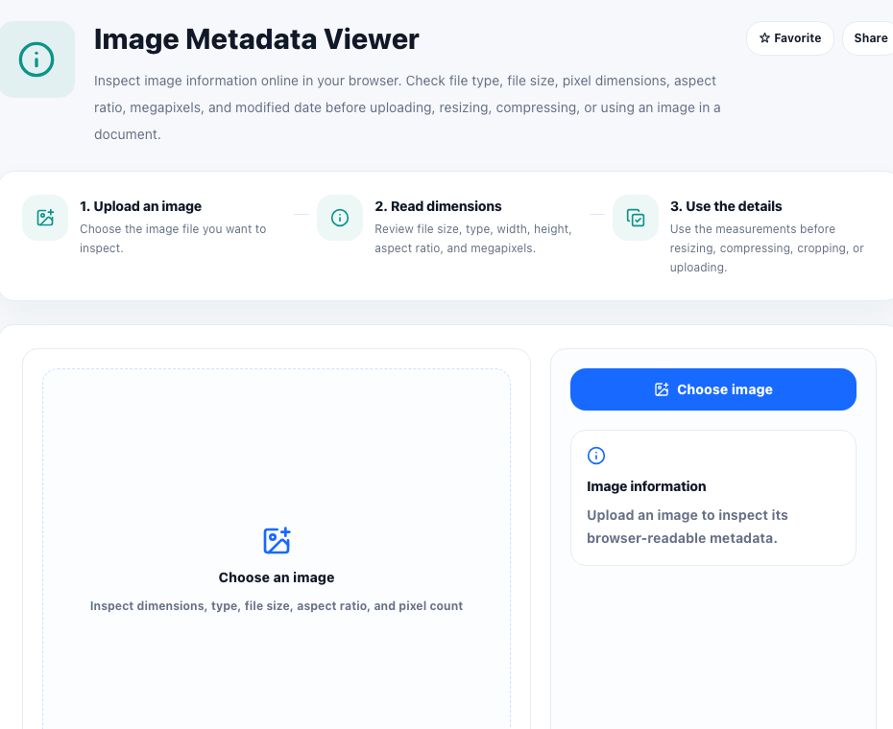Click the '3. Use the details' step title
Screen dimensions: 893x729
(x=726, y=206)
